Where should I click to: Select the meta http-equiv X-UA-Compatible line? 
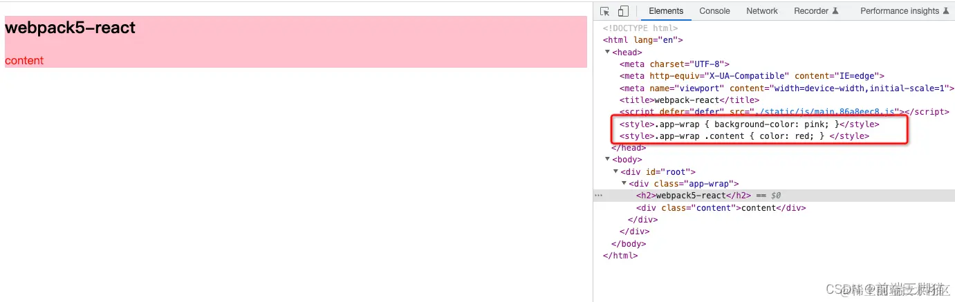[x=752, y=76]
